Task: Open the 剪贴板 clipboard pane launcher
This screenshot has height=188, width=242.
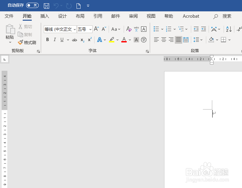Action: click(x=38, y=51)
